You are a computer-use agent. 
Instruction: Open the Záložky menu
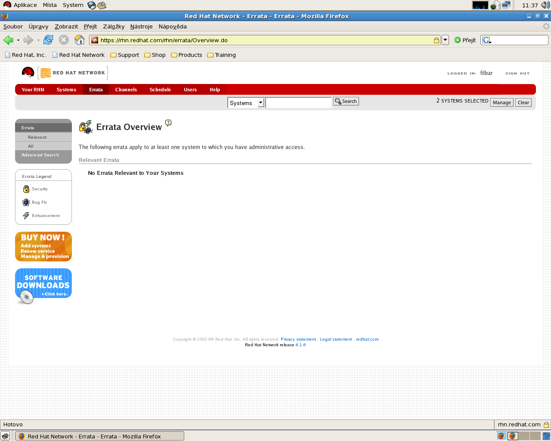click(114, 26)
